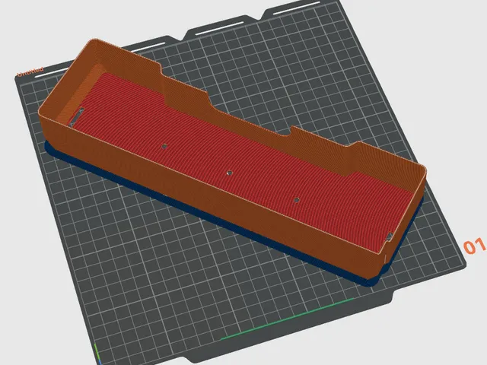Click the "Untitled" plate name label

[x=30, y=71]
